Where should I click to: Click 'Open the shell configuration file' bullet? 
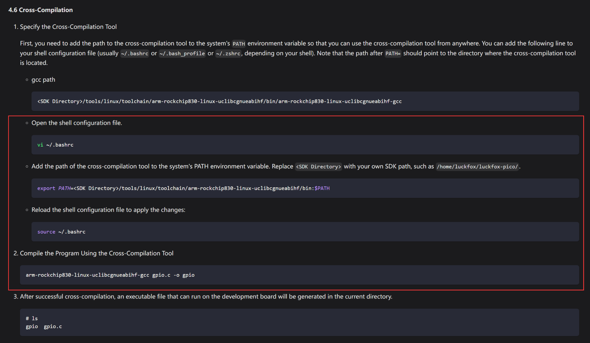tap(77, 123)
